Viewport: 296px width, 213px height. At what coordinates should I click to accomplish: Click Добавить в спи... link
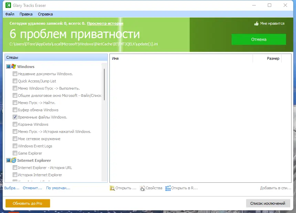click(275, 188)
